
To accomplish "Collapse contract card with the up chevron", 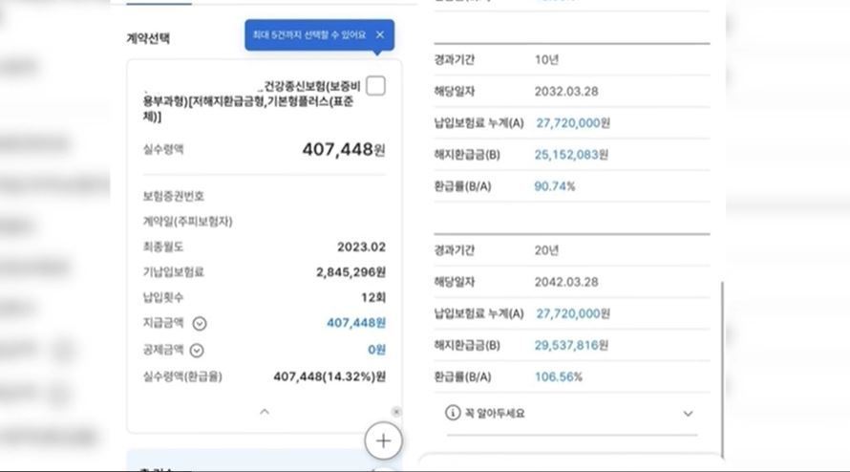I will pos(265,412).
